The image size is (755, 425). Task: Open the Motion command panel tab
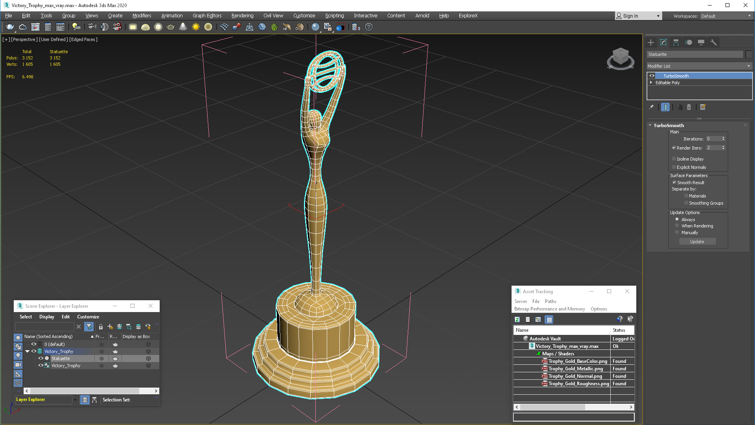(689, 42)
